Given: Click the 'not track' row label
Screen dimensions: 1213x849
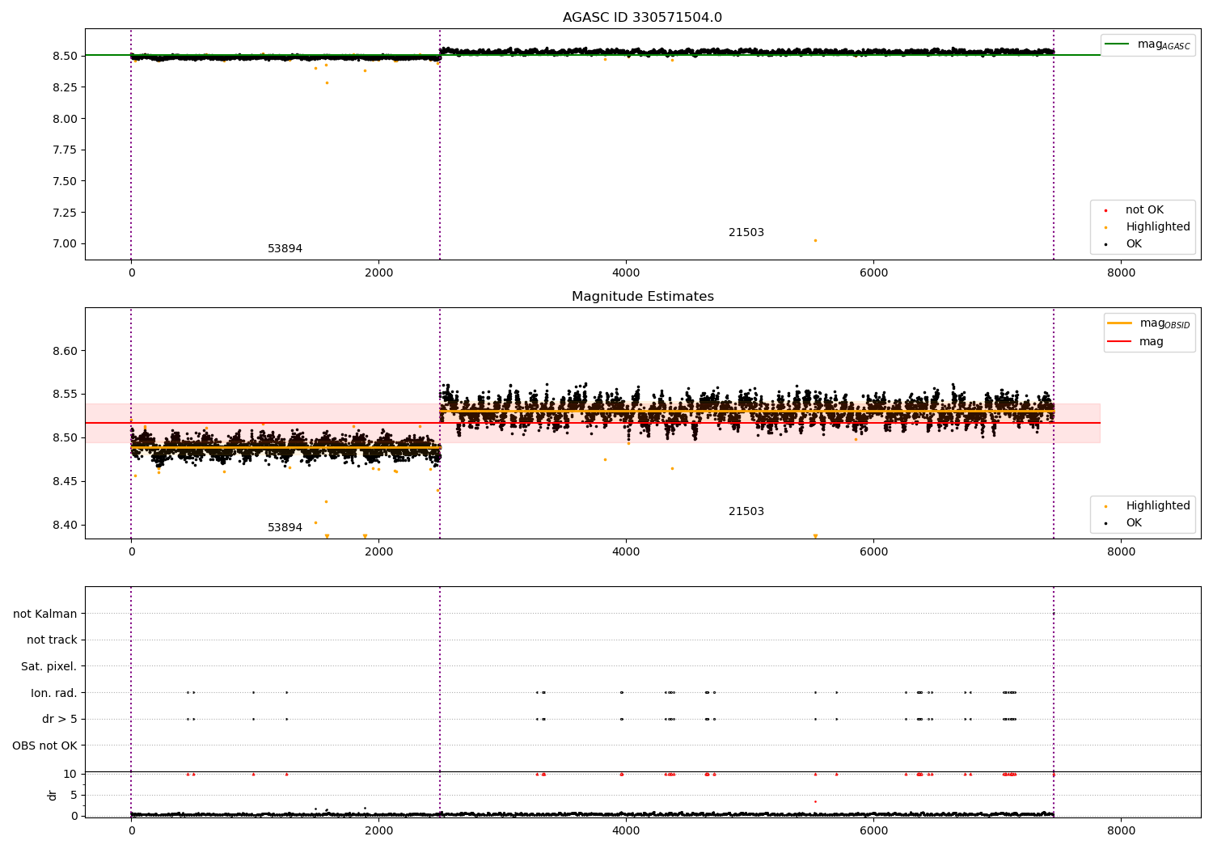Looking at the screenshot, I should [52, 640].
